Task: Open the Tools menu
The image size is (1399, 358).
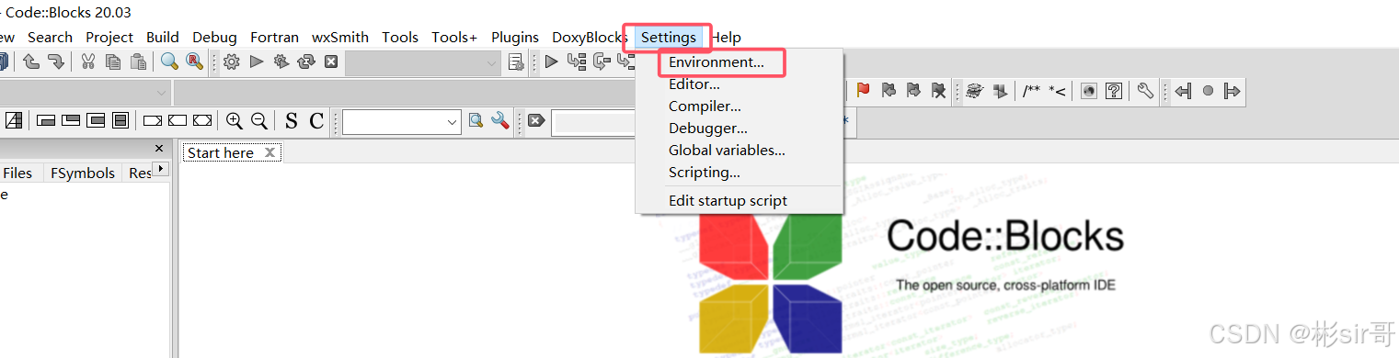Action: point(400,37)
